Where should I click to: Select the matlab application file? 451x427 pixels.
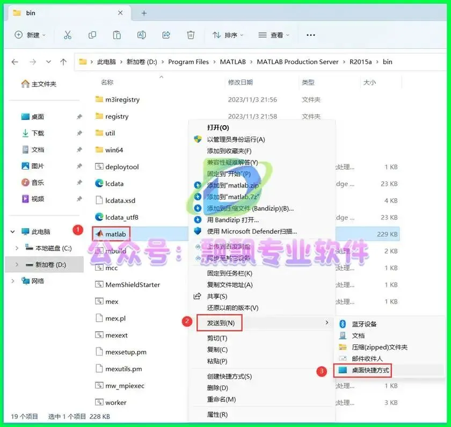point(111,234)
